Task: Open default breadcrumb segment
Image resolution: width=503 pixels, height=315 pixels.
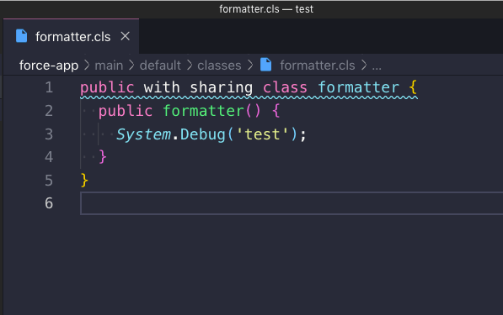Action: [x=160, y=66]
